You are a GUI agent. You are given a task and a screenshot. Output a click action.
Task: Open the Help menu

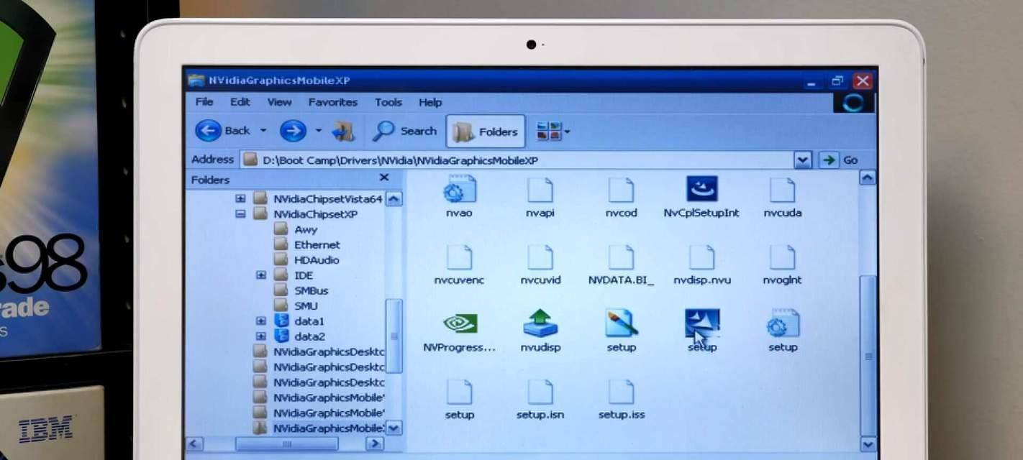click(430, 102)
